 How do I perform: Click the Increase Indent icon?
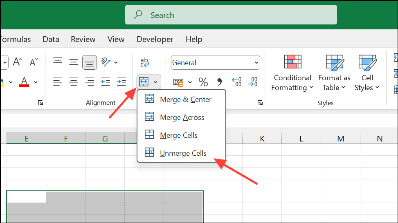coord(121,82)
